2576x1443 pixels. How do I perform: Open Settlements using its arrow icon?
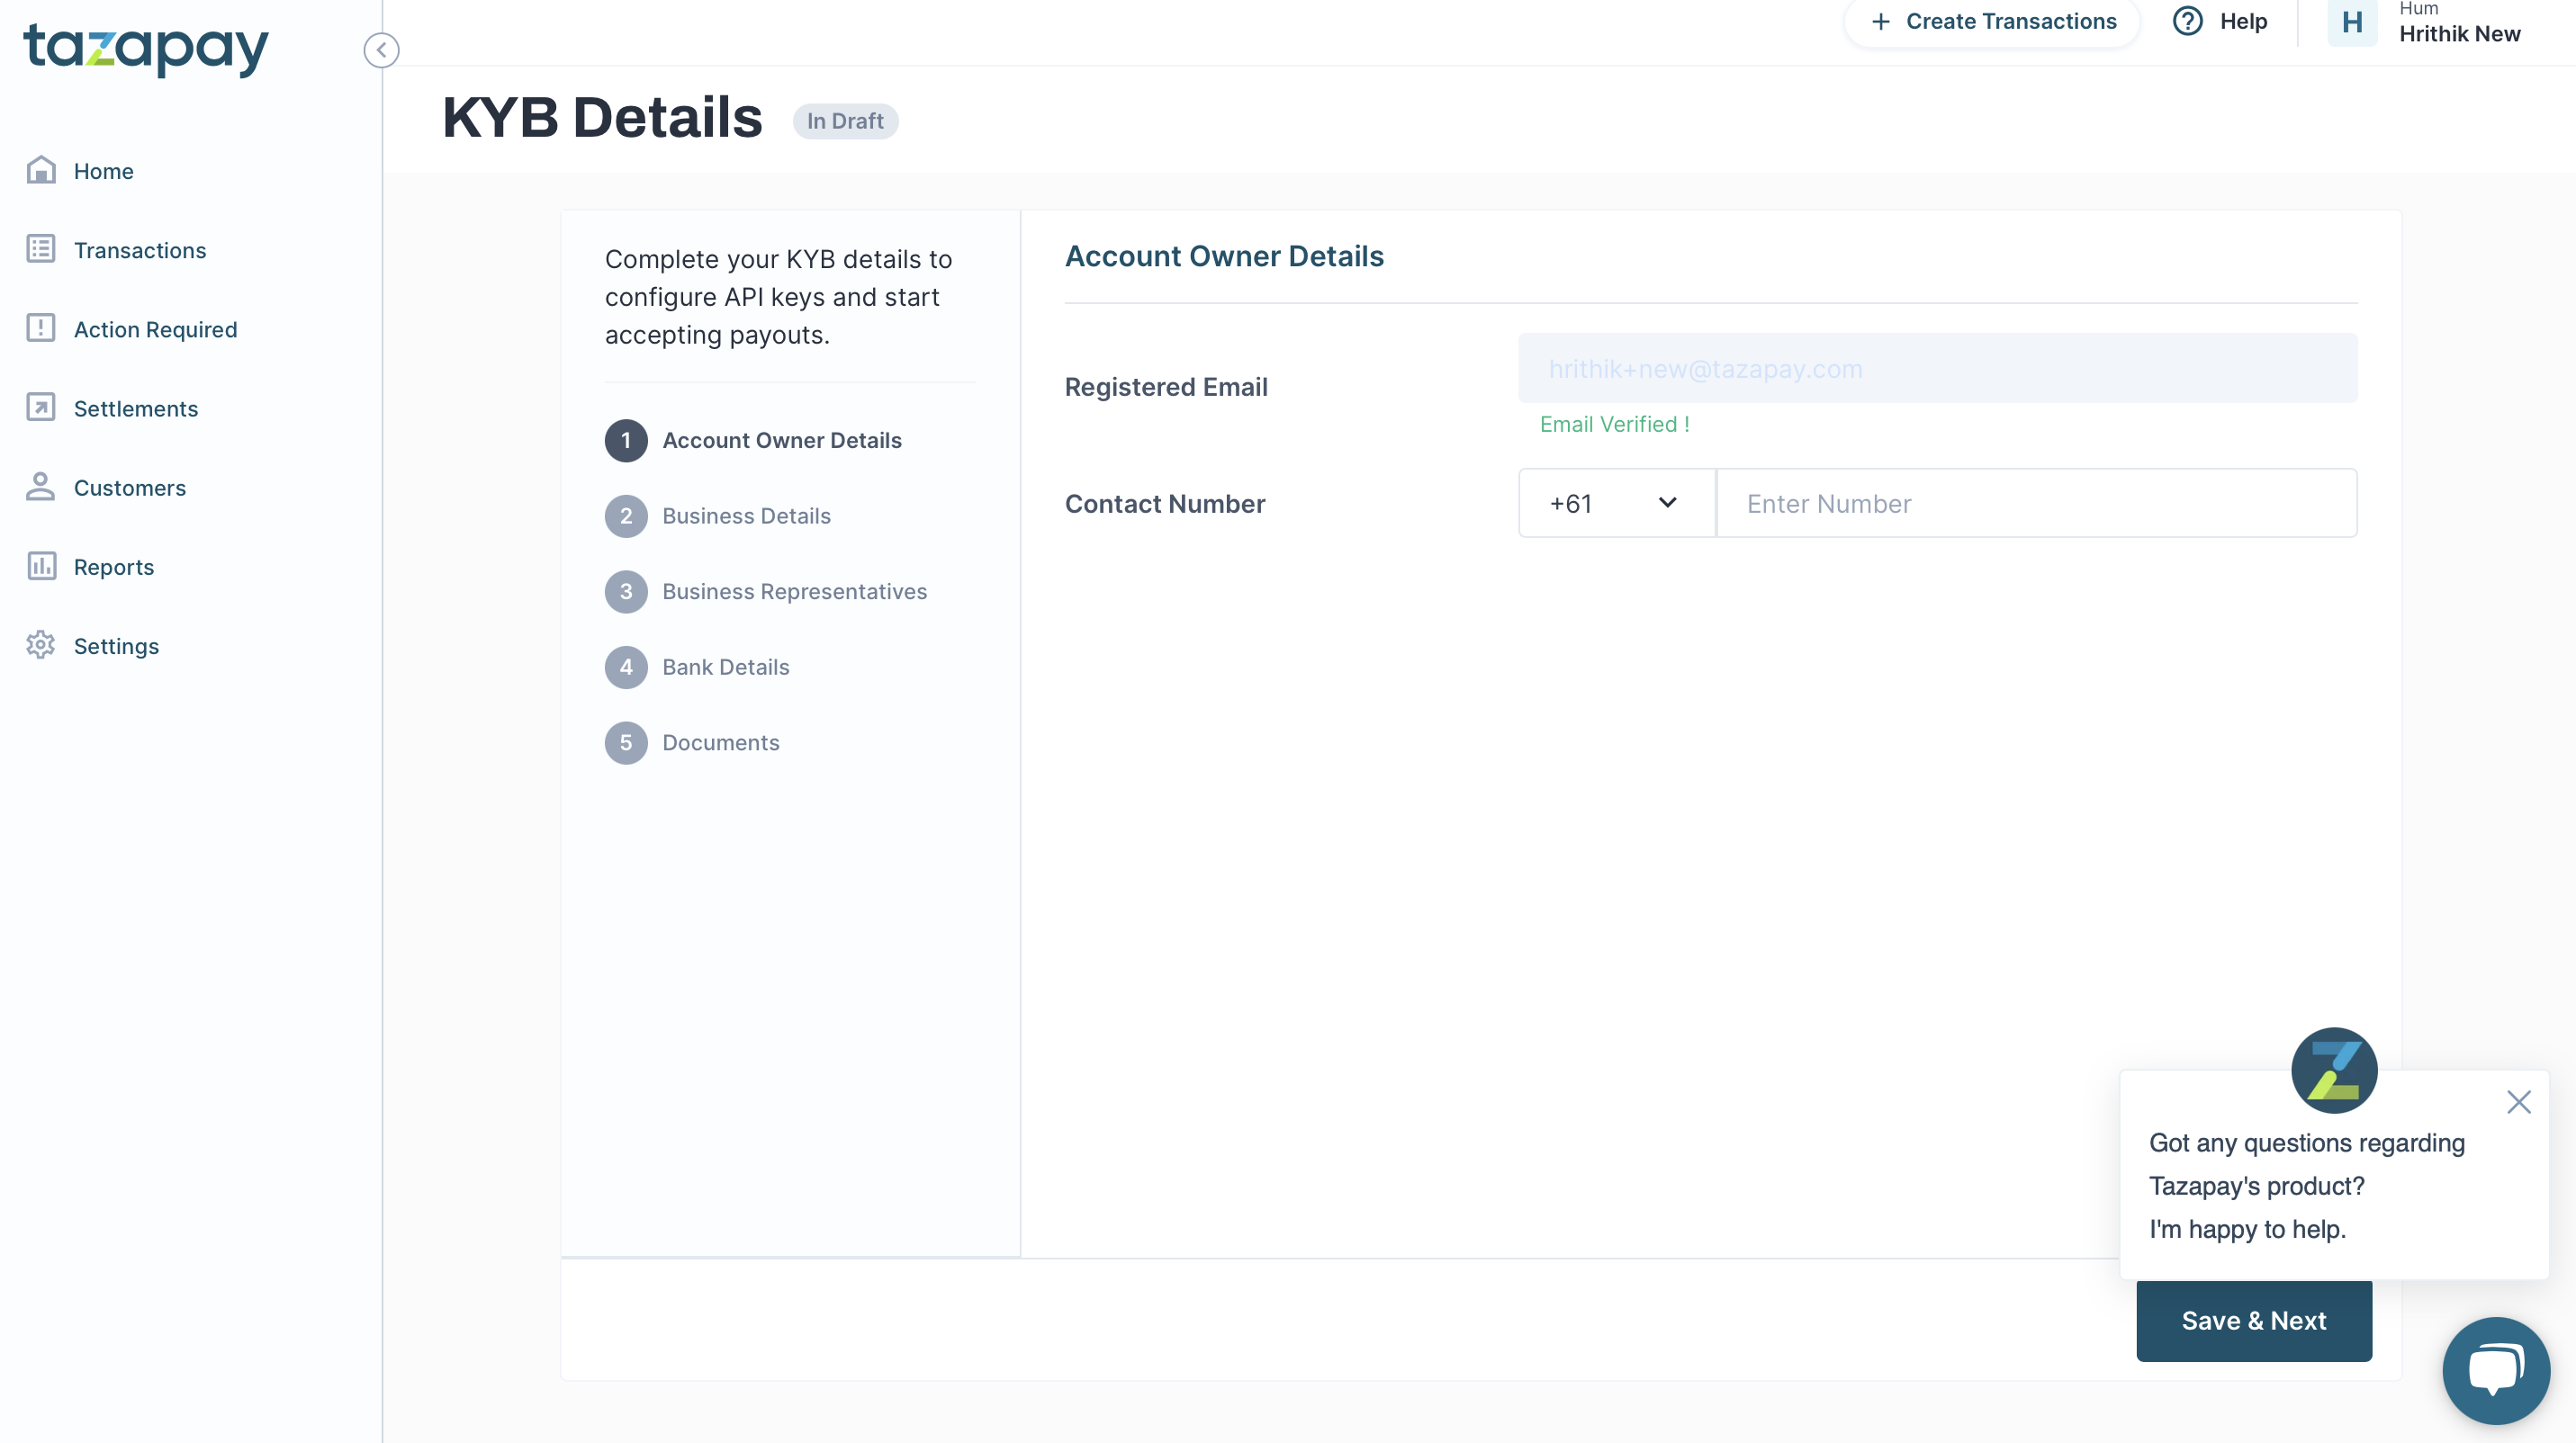[41, 408]
